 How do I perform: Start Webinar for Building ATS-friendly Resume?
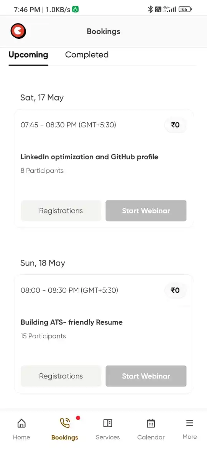point(146,376)
